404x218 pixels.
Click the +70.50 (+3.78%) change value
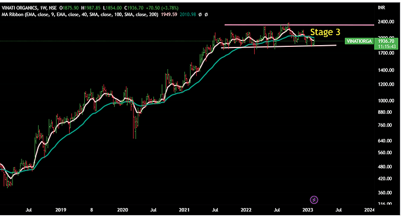tap(162, 8)
